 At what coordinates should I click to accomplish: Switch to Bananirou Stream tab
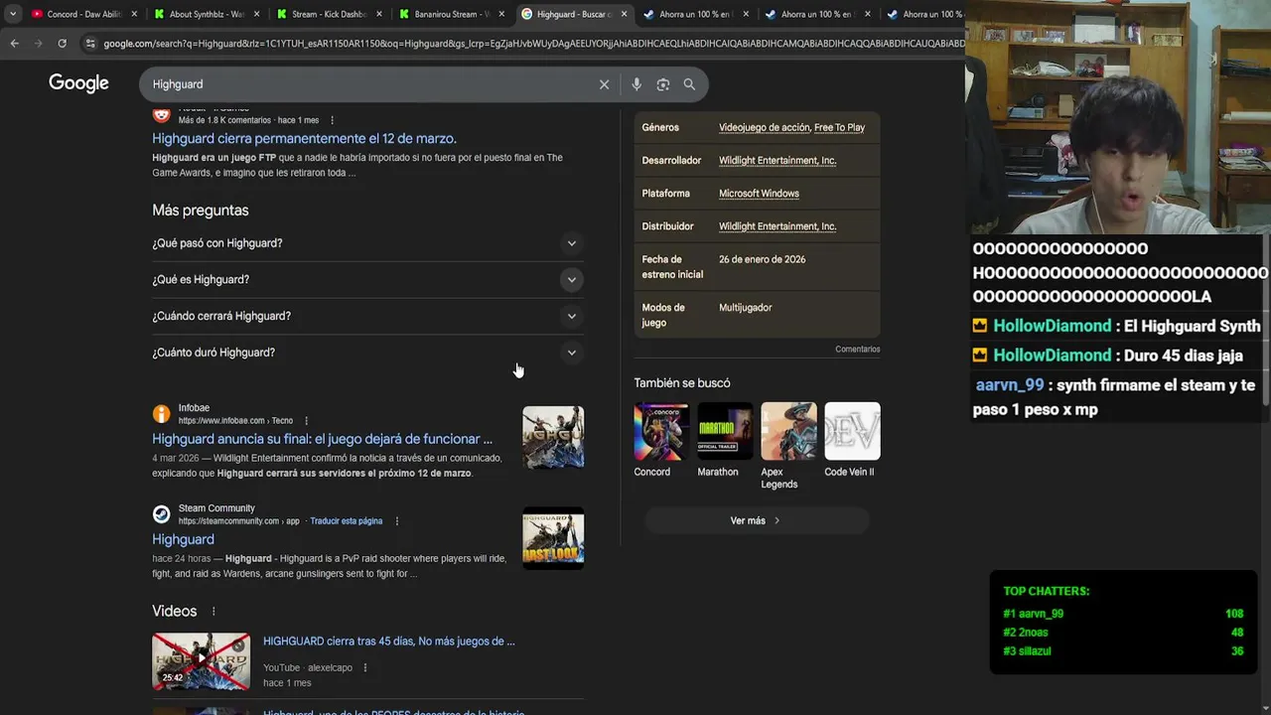point(452,14)
